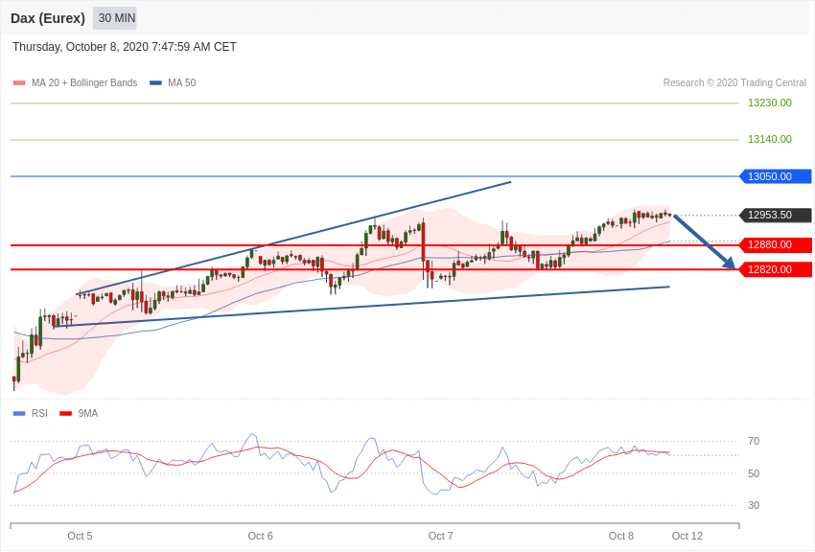815x552 pixels.
Task: Click the green 13140.00 level label
Action: 769,139
